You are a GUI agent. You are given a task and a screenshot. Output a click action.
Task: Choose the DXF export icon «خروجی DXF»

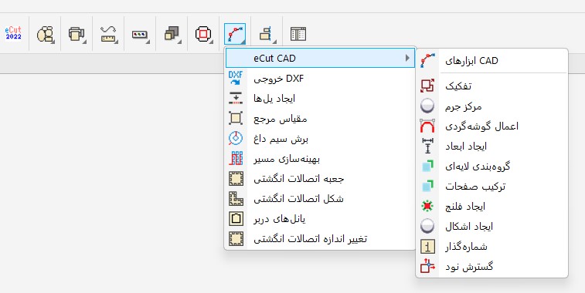pos(236,79)
